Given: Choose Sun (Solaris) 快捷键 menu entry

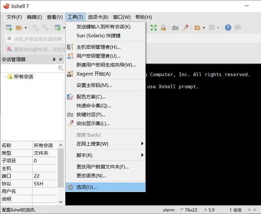Looking at the screenshot, I should 106,35.
